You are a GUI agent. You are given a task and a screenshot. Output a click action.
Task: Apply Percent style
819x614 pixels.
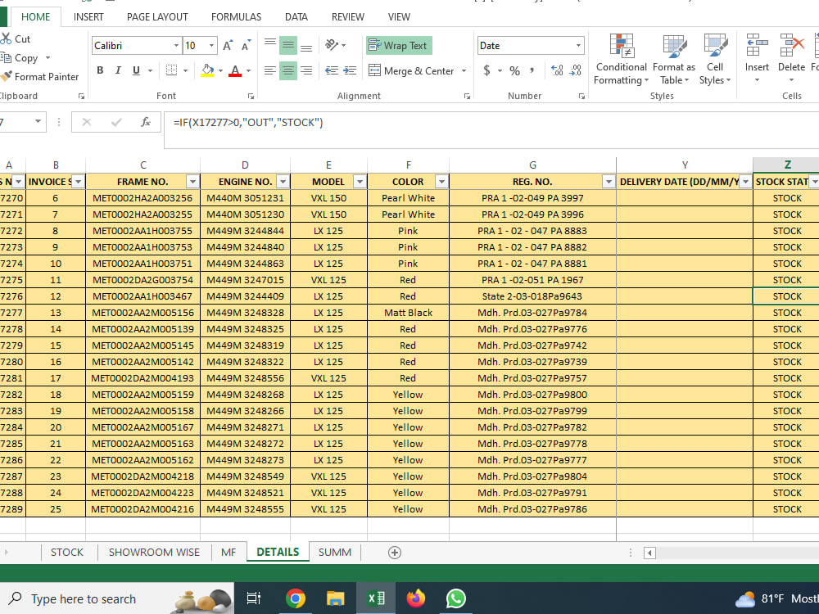[x=514, y=70]
